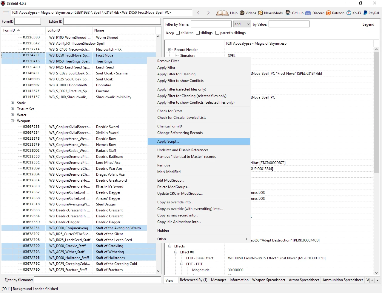
Task: Navigate back with the left arrow
Action: 198,13
